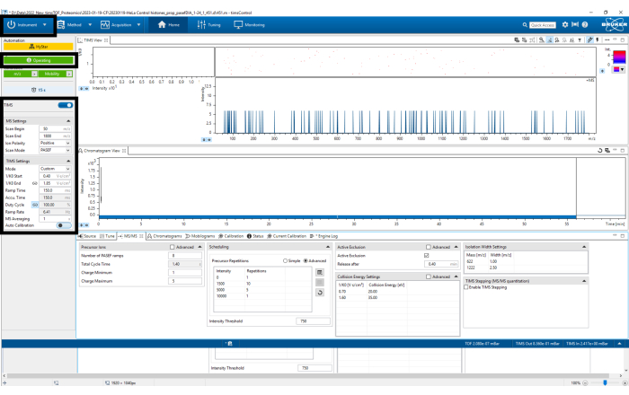Open the Calibration tab
This screenshot has width=629, height=395.
pyautogui.click(x=231, y=236)
